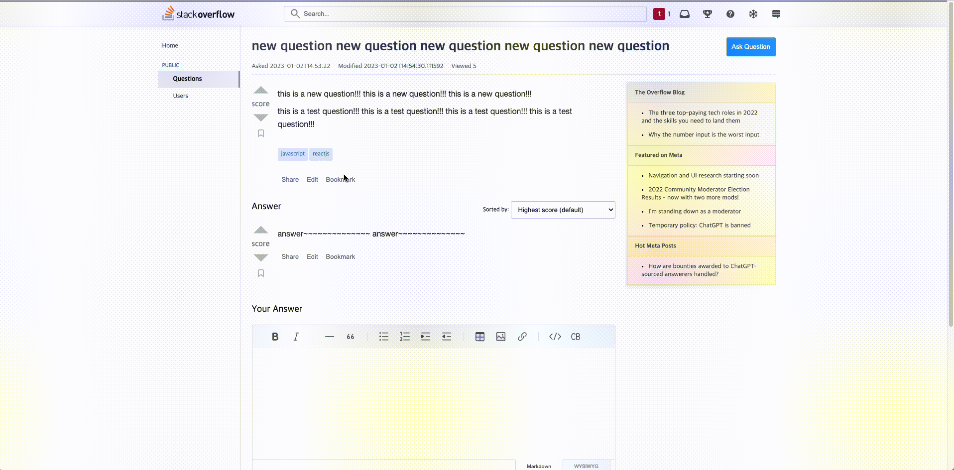Open the help question-mark icon

(x=730, y=14)
